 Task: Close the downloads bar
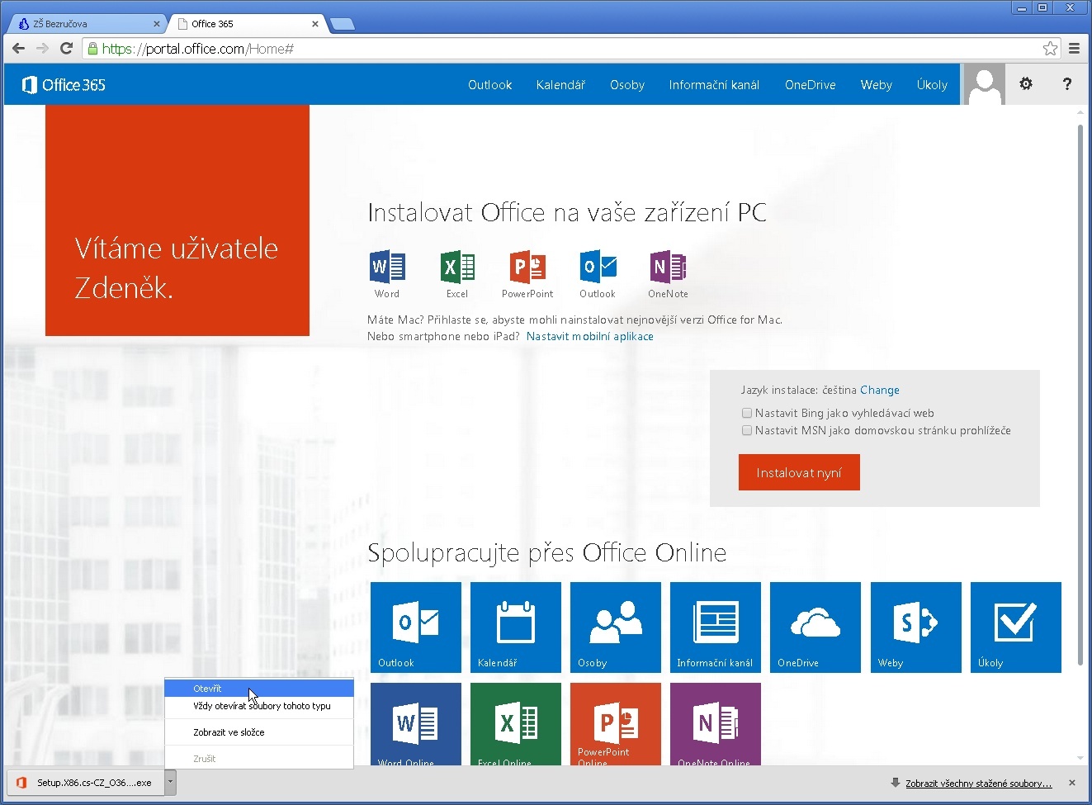click(x=1072, y=783)
